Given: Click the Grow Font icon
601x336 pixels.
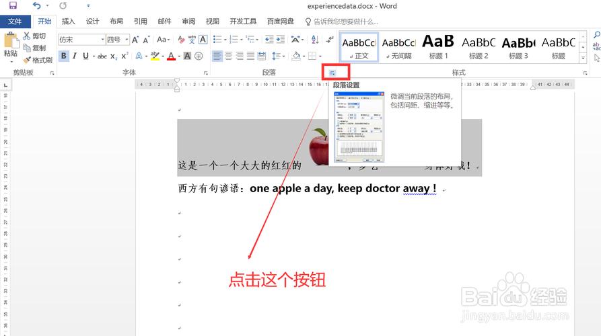Looking at the screenshot, I should coord(135,40).
